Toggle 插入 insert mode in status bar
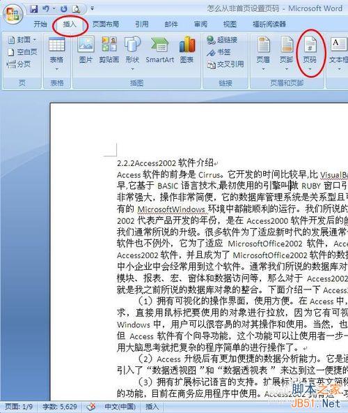 pyautogui.click(x=152, y=407)
